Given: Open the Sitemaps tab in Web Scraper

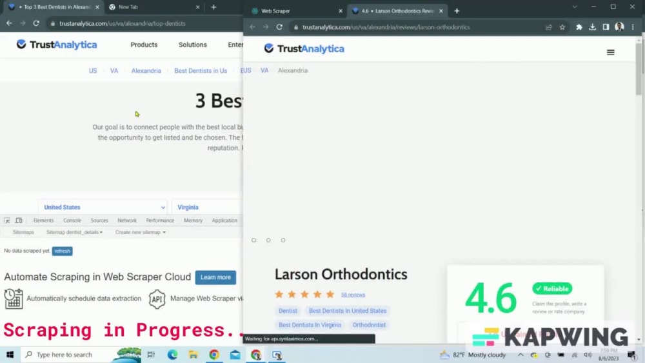Looking at the screenshot, I should tap(23, 232).
